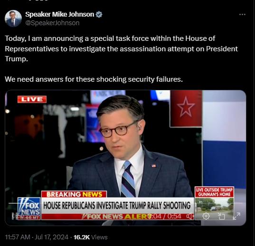Open Speaker Mike Johnson's profile avatar

point(13,19)
